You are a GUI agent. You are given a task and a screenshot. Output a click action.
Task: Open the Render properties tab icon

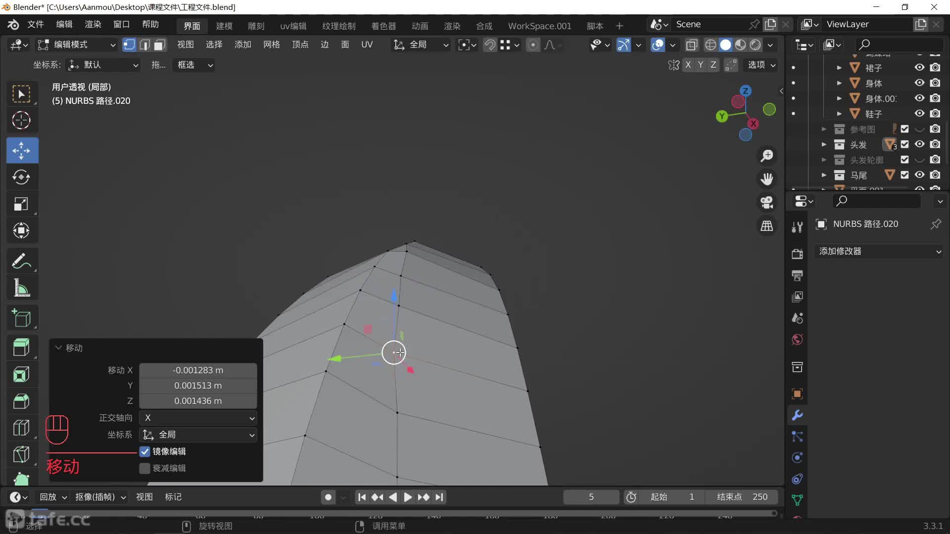point(797,254)
